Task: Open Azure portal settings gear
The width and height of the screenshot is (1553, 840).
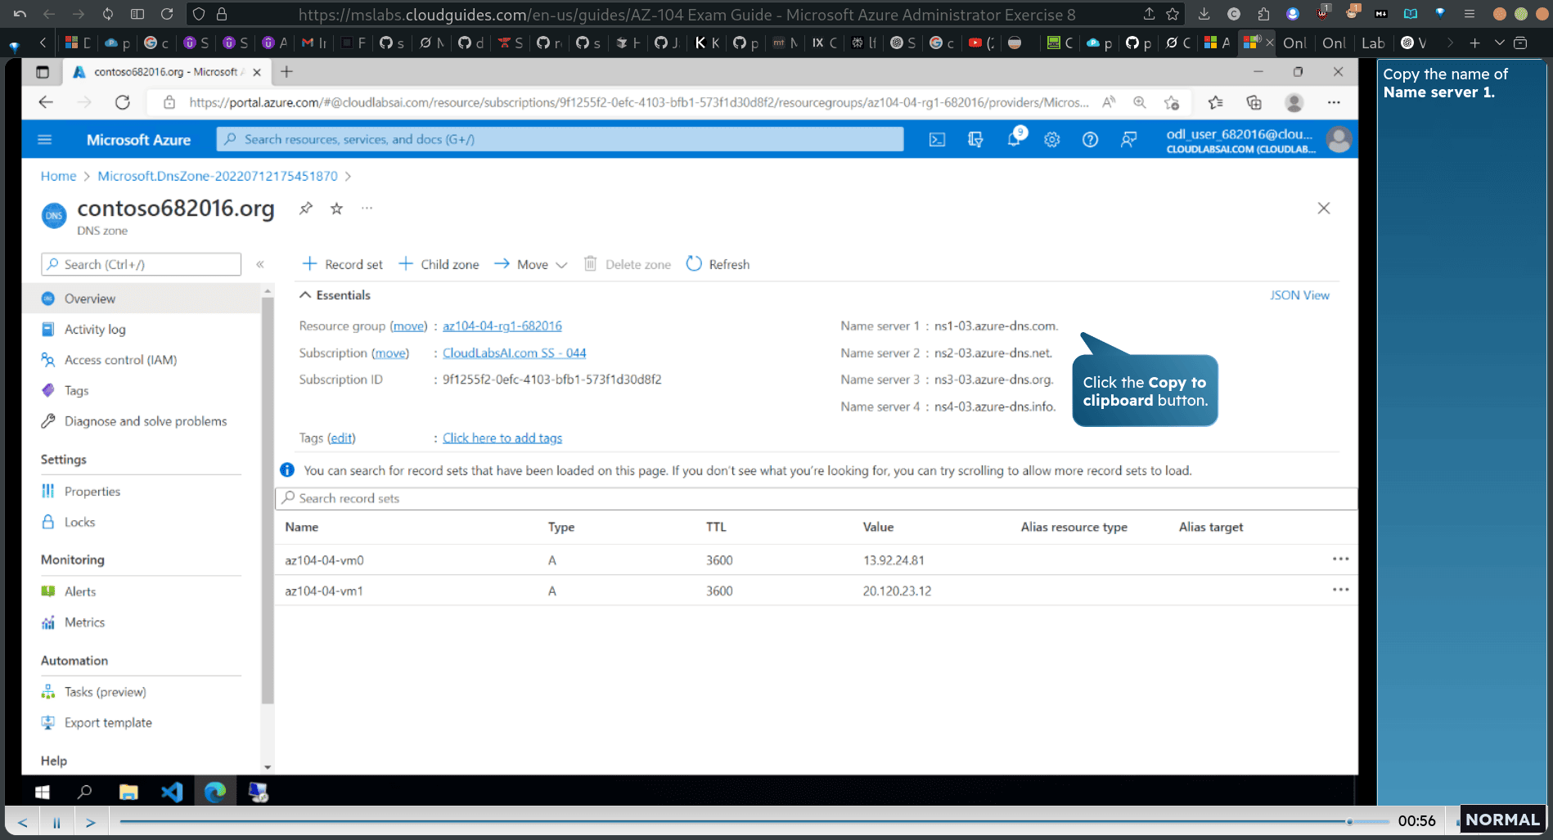Action: click(1052, 140)
